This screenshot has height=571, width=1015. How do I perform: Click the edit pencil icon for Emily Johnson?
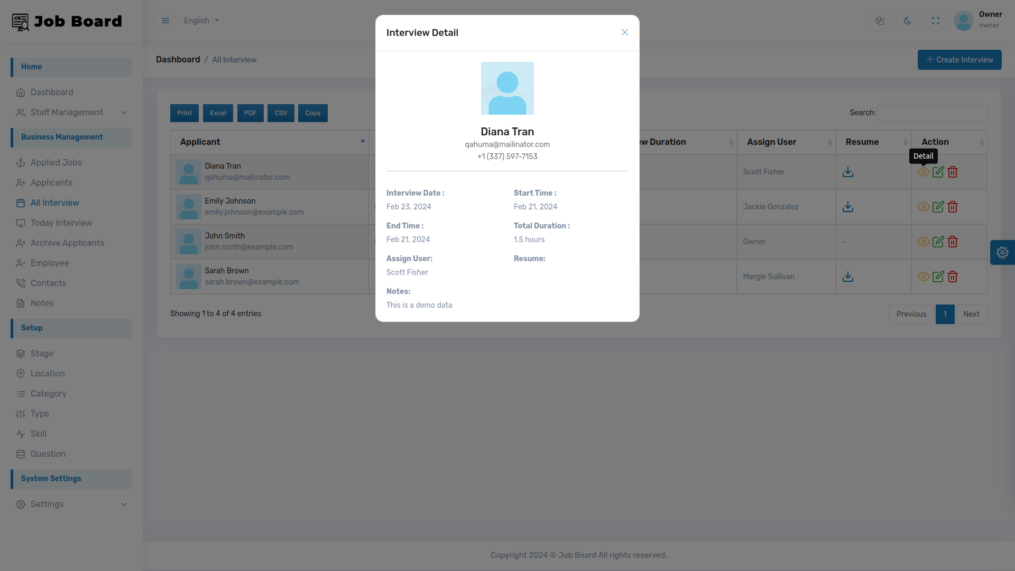point(938,207)
